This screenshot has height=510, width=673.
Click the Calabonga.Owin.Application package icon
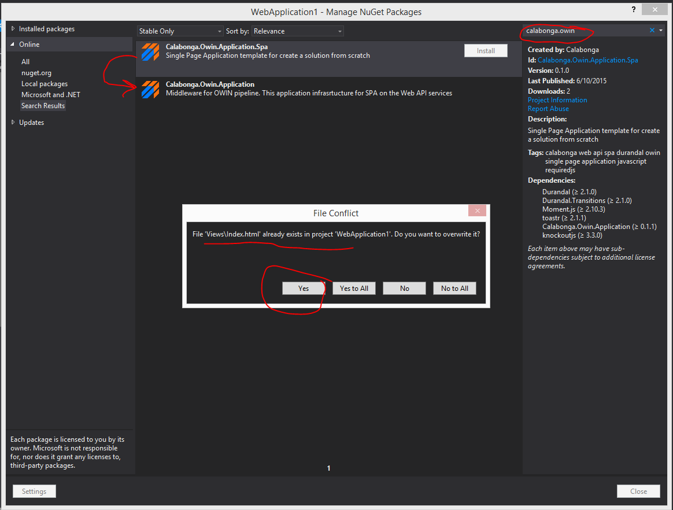pos(150,90)
